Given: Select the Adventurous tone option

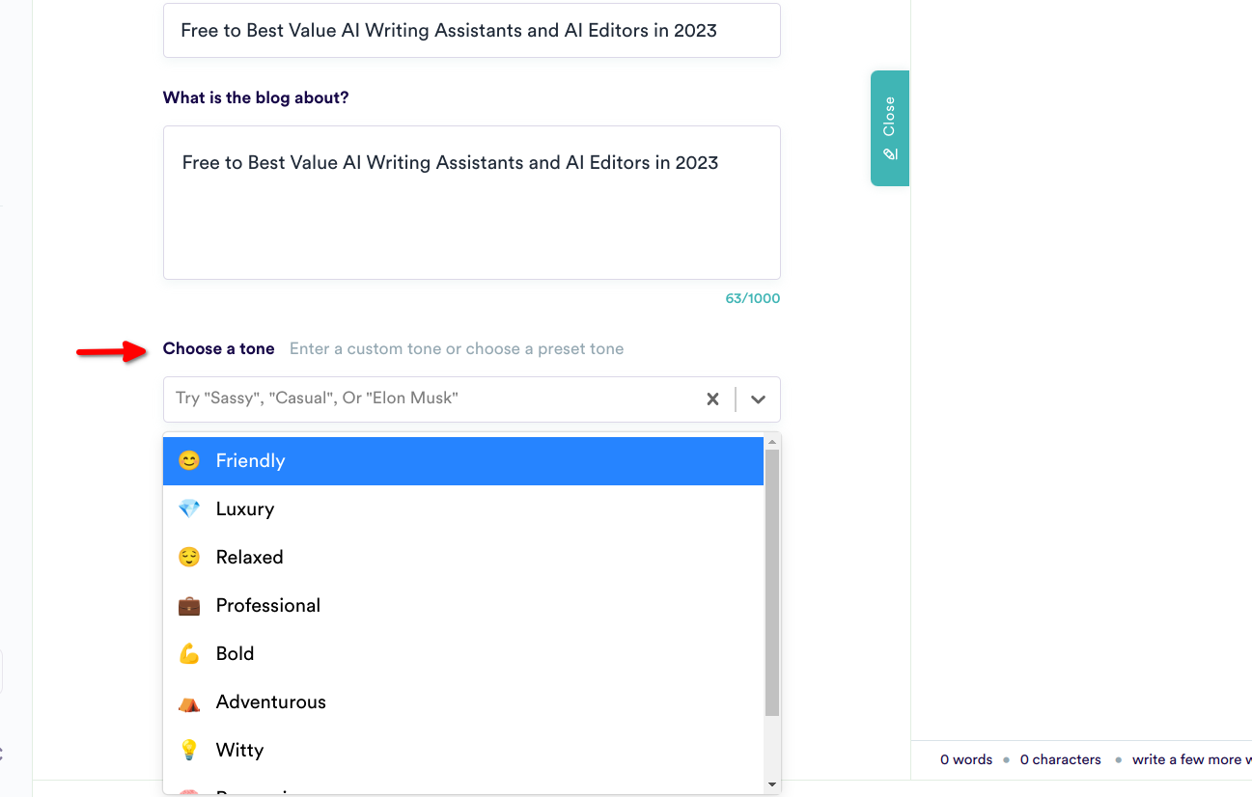Looking at the screenshot, I should pyautogui.click(x=463, y=702).
